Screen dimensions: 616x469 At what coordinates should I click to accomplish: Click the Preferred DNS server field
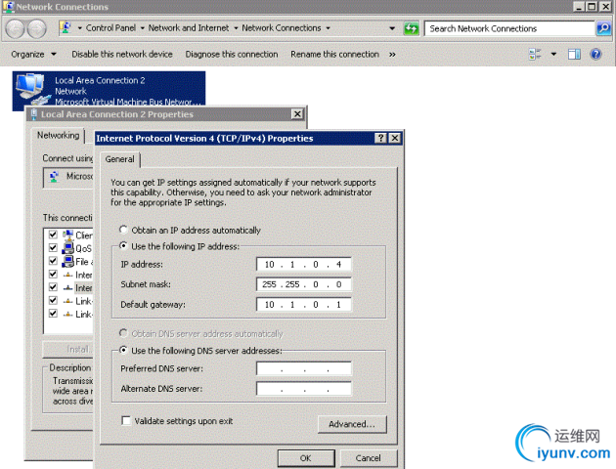coord(303,368)
